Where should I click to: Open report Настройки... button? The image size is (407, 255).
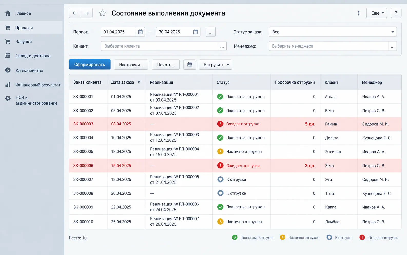point(131,65)
